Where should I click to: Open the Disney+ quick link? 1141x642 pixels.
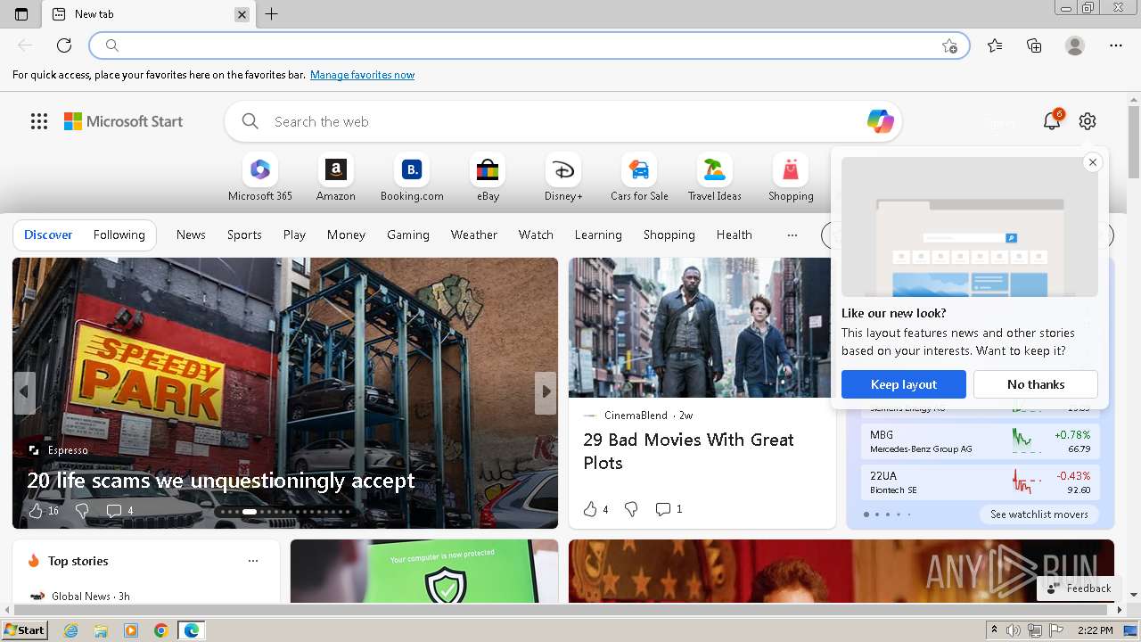click(x=563, y=177)
